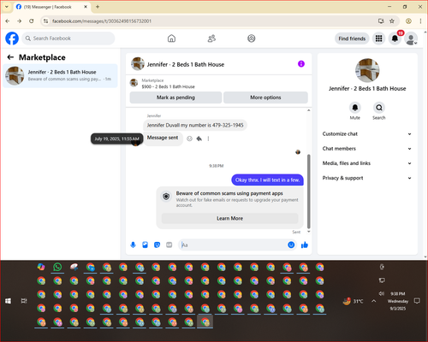The height and width of the screenshot is (342, 428).
Task: Open the Menu grid icon
Action: tap(378, 38)
